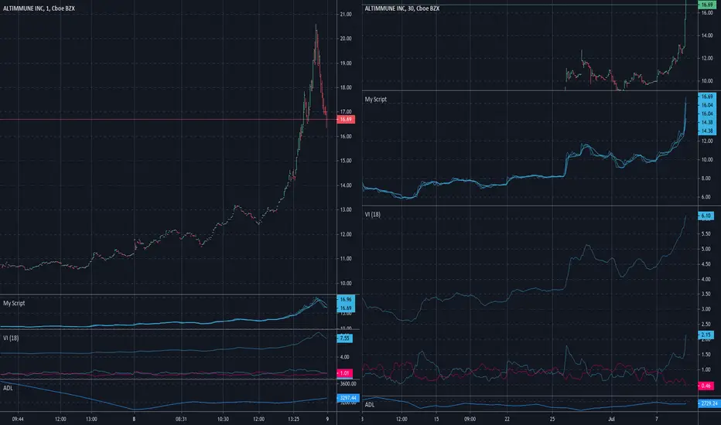Click the 6.00 My Script scale value

707,197
